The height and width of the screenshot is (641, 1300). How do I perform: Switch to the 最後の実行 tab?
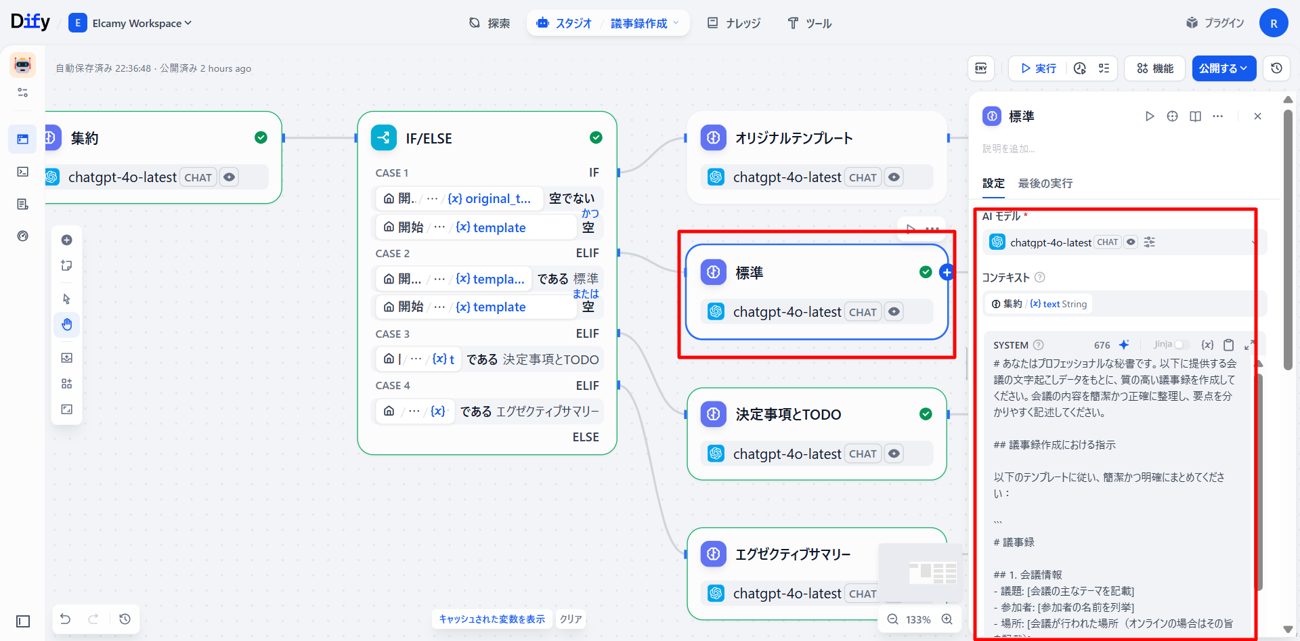pos(1045,183)
